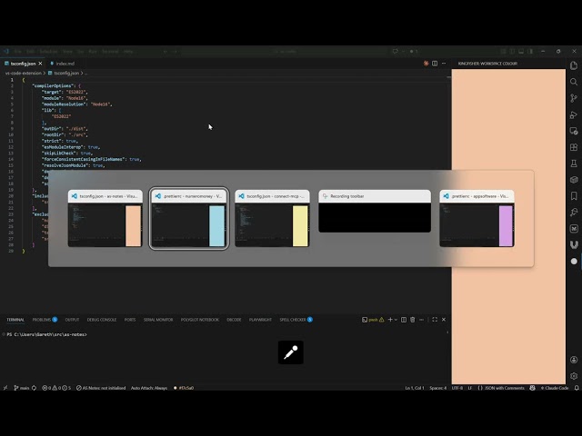Open the Run and Debug view icon

pyautogui.click(x=574, y=114)
